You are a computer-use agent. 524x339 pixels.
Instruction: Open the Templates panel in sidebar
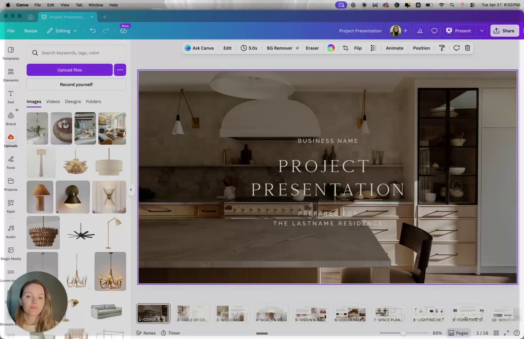point(11,53)
